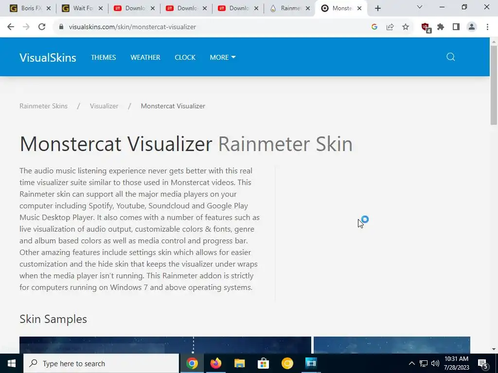The height and width of the screenshot is (373, 498).
Task: Toggle the browser side panel icon
Action: click(x=456, y=27)
